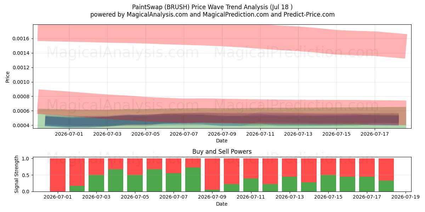The image size is (425, 212).
Task: Click the green buy bar for 2026-07-15
Action: click(x=328, y=183)
